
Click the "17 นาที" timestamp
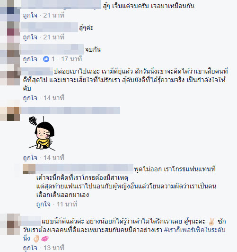[71, 59]
